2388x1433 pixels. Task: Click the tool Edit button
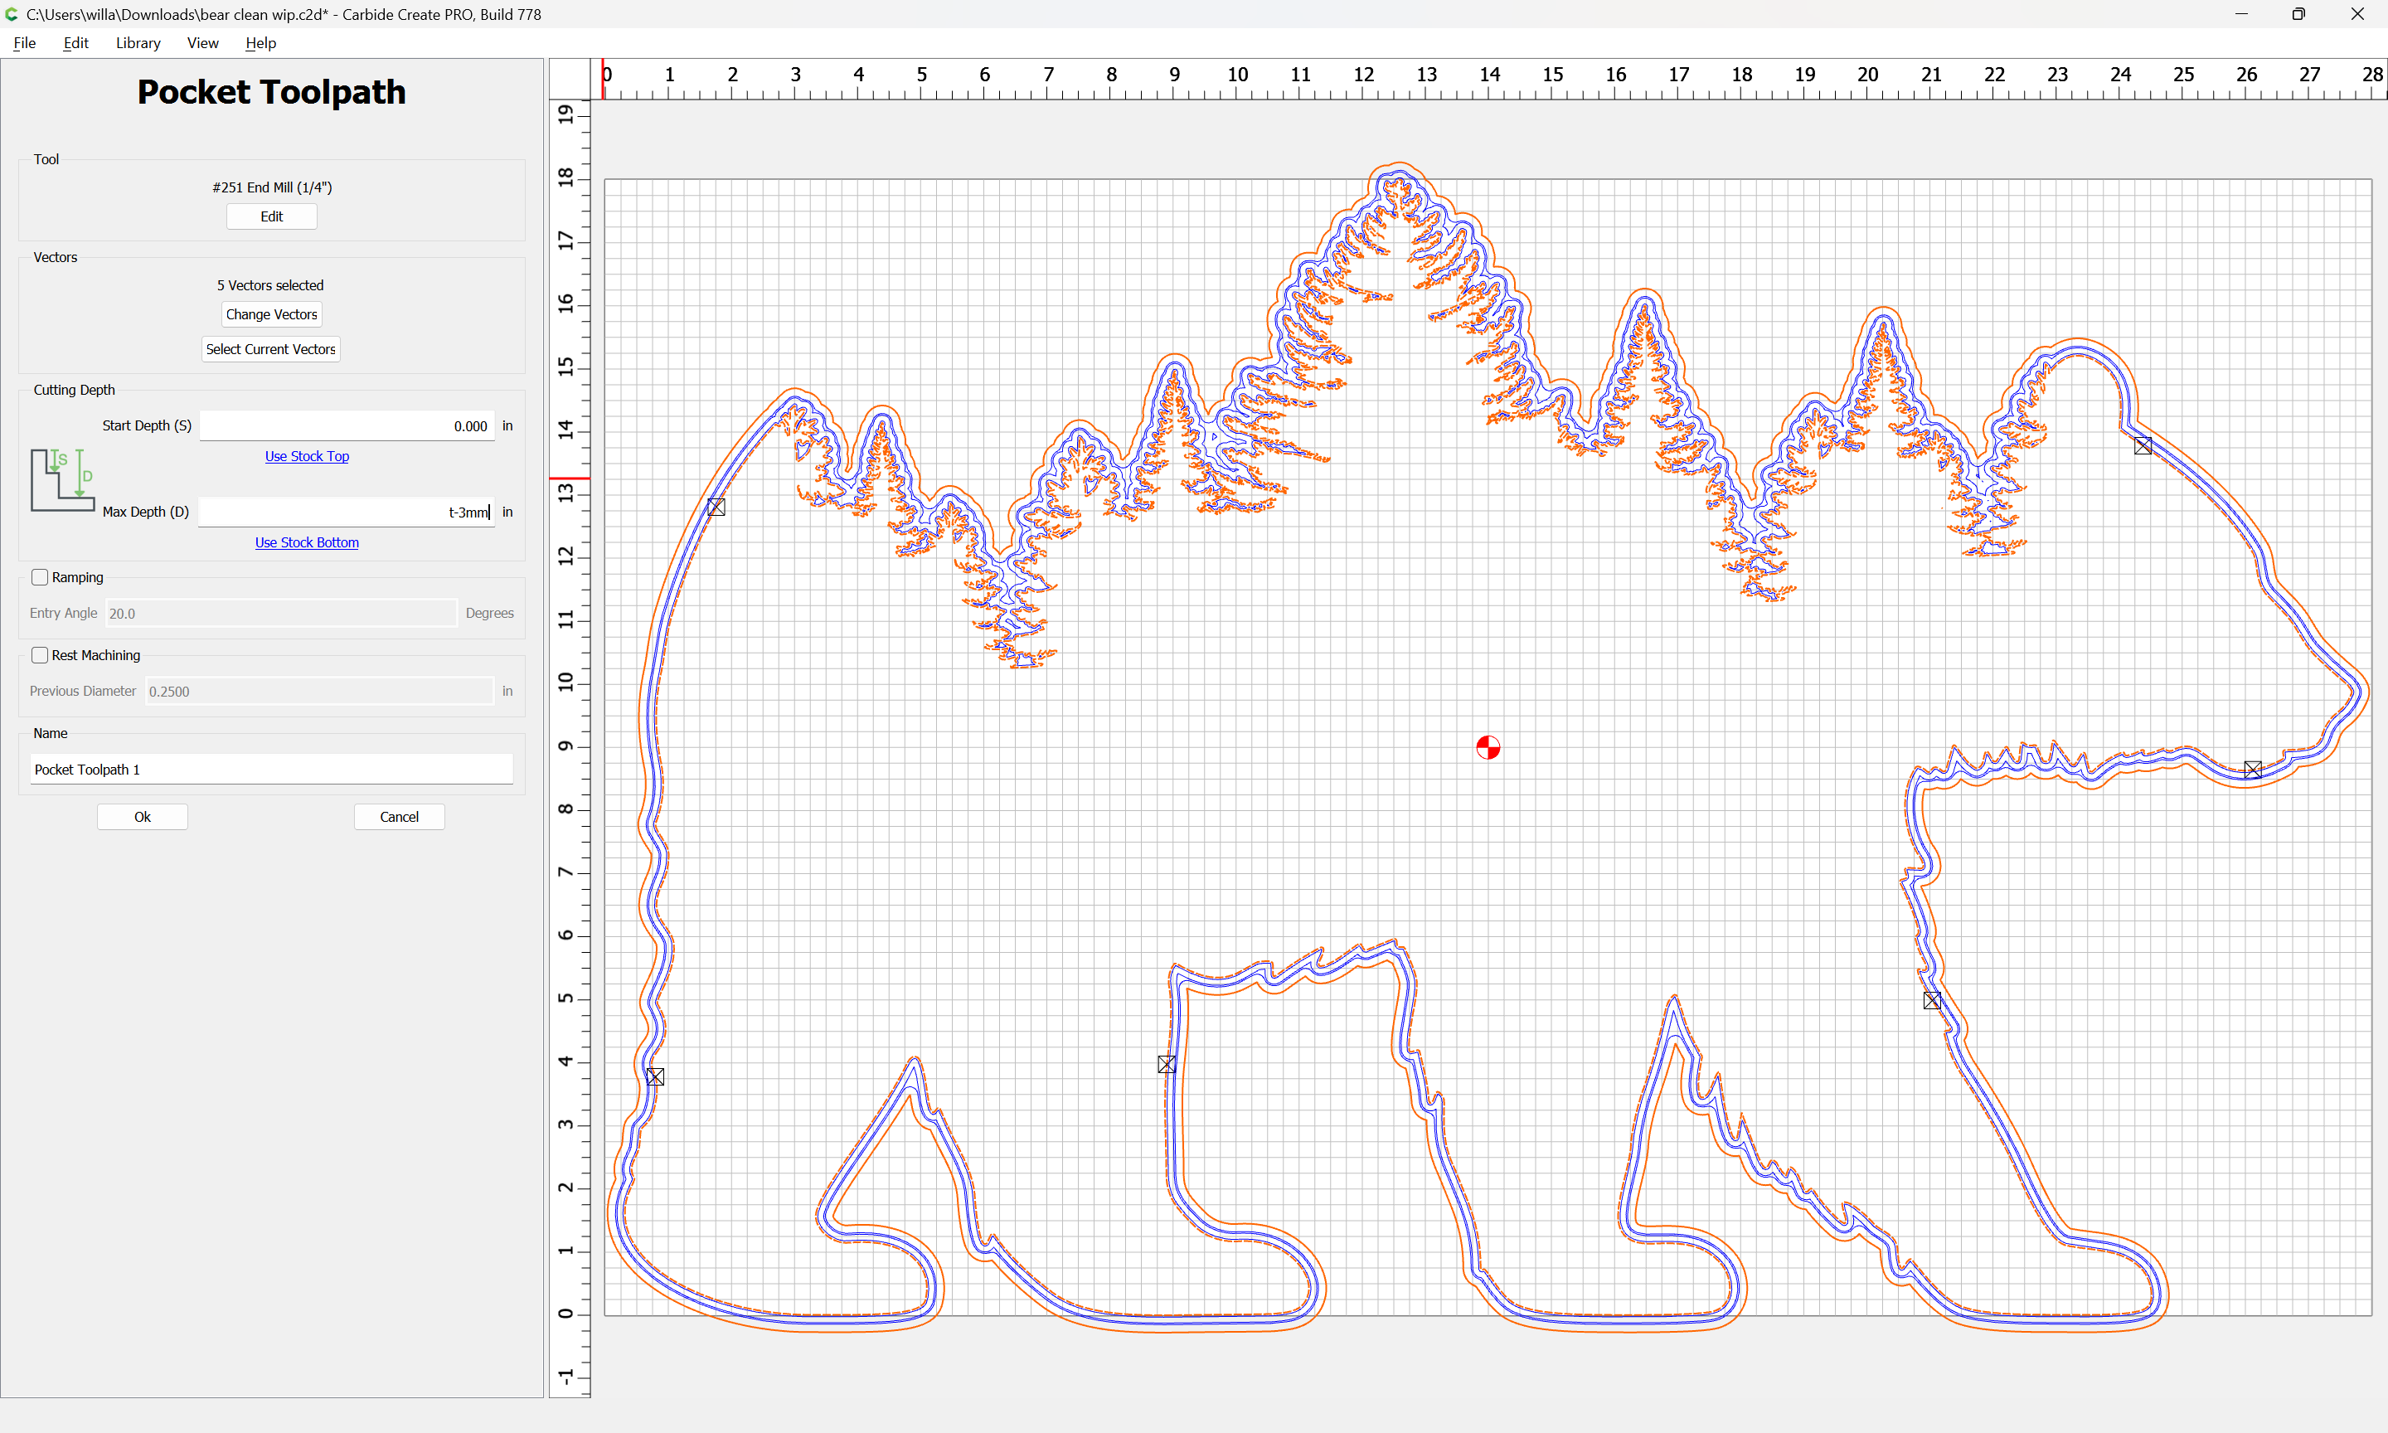pos(271,216)
